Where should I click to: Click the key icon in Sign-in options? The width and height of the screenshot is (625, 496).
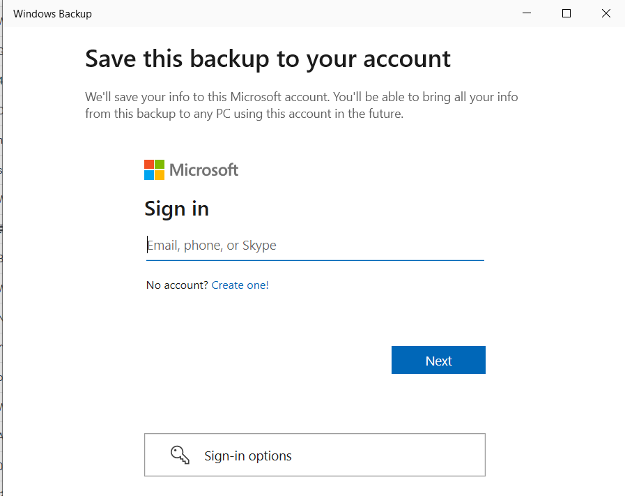(180, 455)
